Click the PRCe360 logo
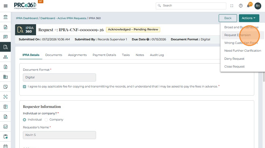Image resolution: width=265 pixels, height=148 pixels. 25,6
